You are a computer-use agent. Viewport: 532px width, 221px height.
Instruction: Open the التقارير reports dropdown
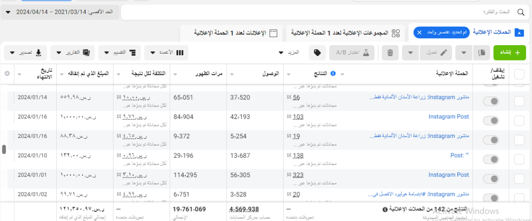(72, 53)
